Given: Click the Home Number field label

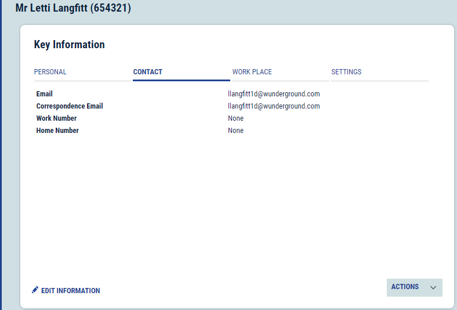Looking at the screenshot, I should coord(57,131).
